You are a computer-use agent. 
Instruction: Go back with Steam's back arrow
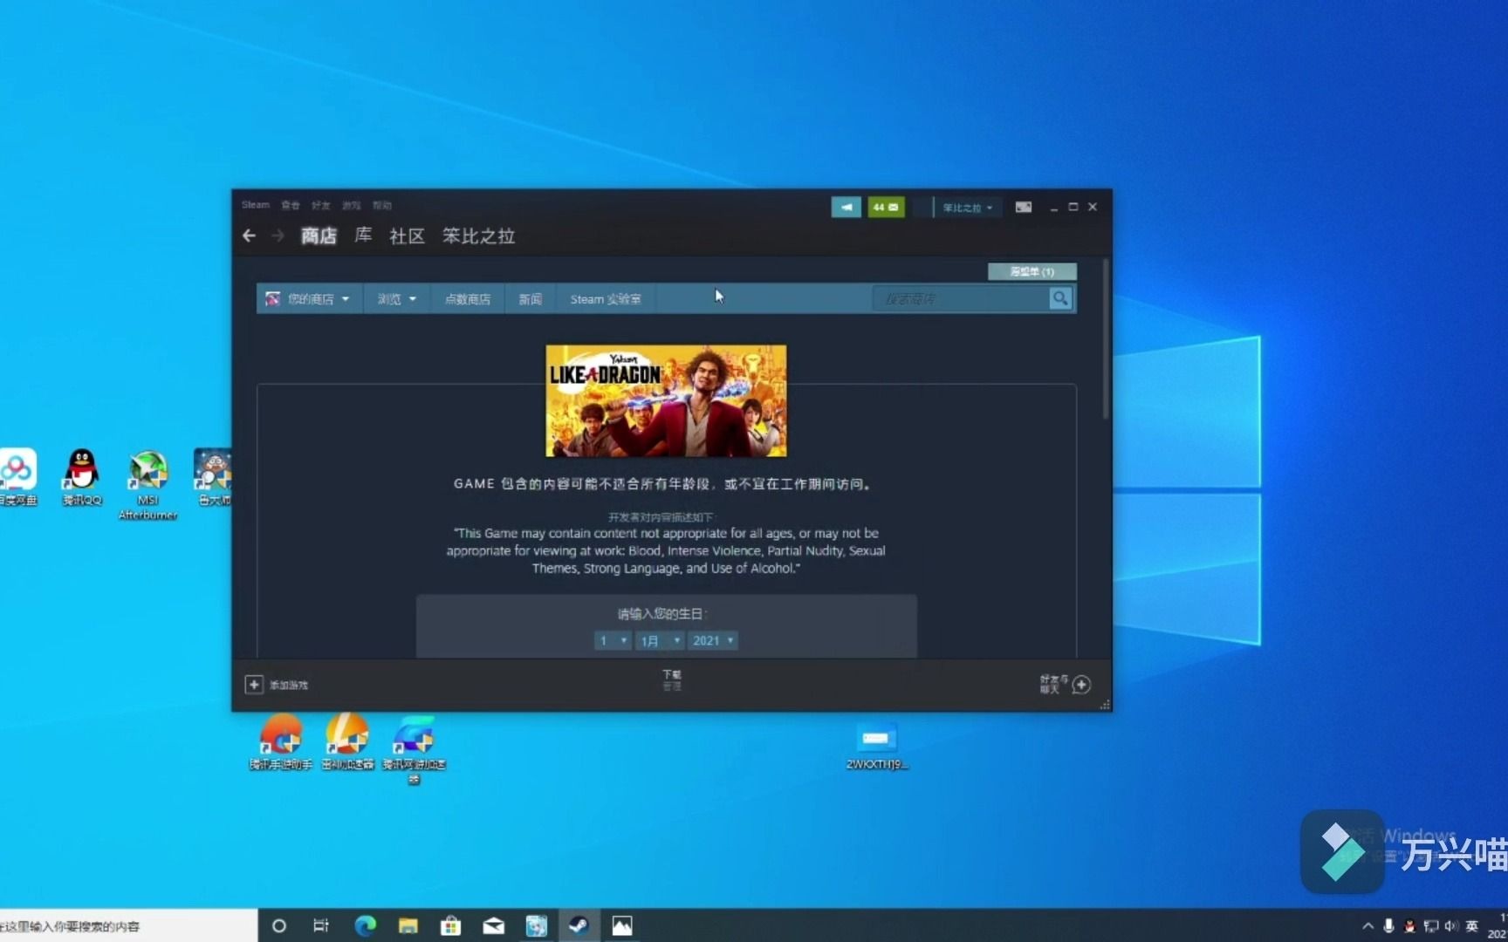pos(249,235)
